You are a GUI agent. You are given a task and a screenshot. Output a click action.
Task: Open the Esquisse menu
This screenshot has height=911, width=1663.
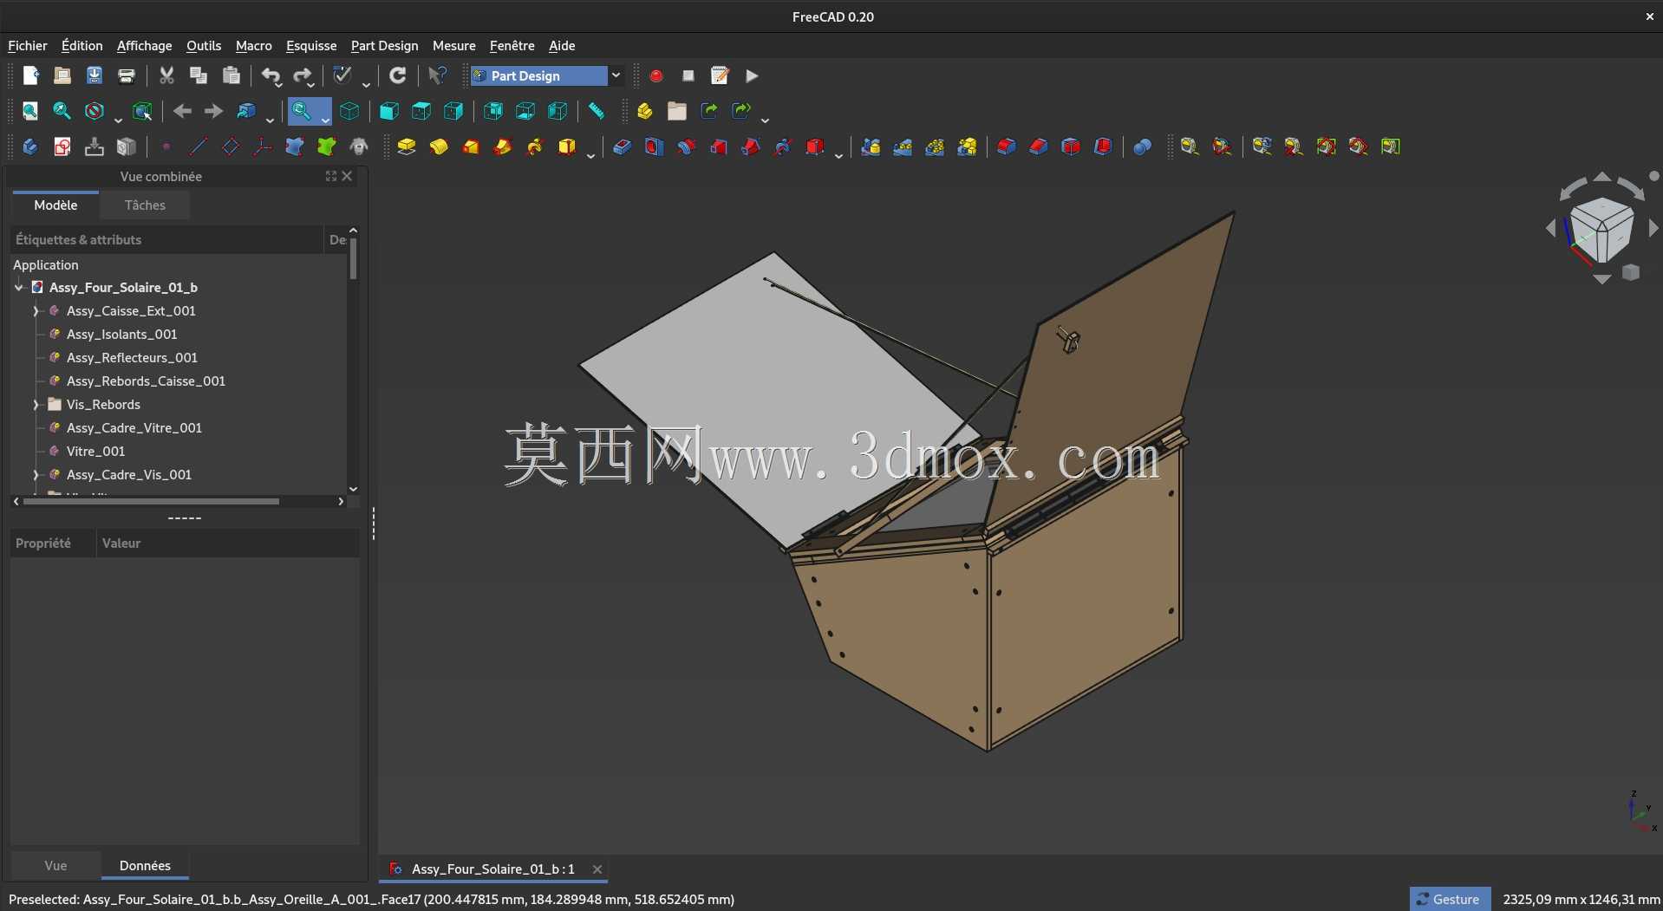click(311, 45)
